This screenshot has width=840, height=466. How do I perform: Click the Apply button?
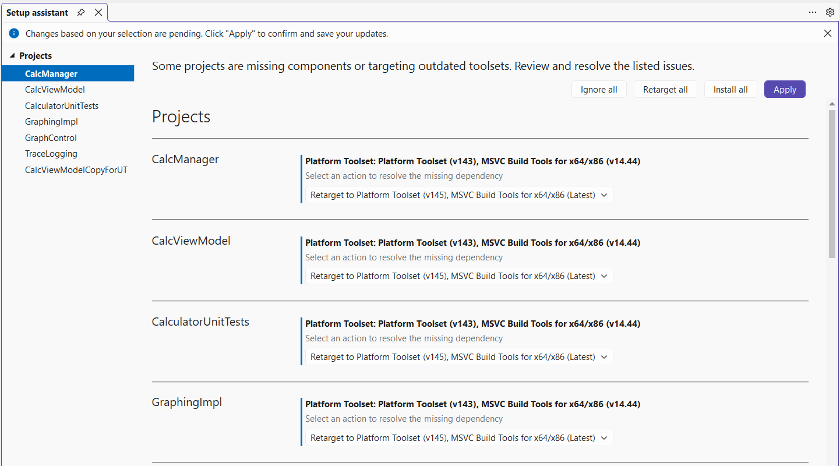coord(785,89)
